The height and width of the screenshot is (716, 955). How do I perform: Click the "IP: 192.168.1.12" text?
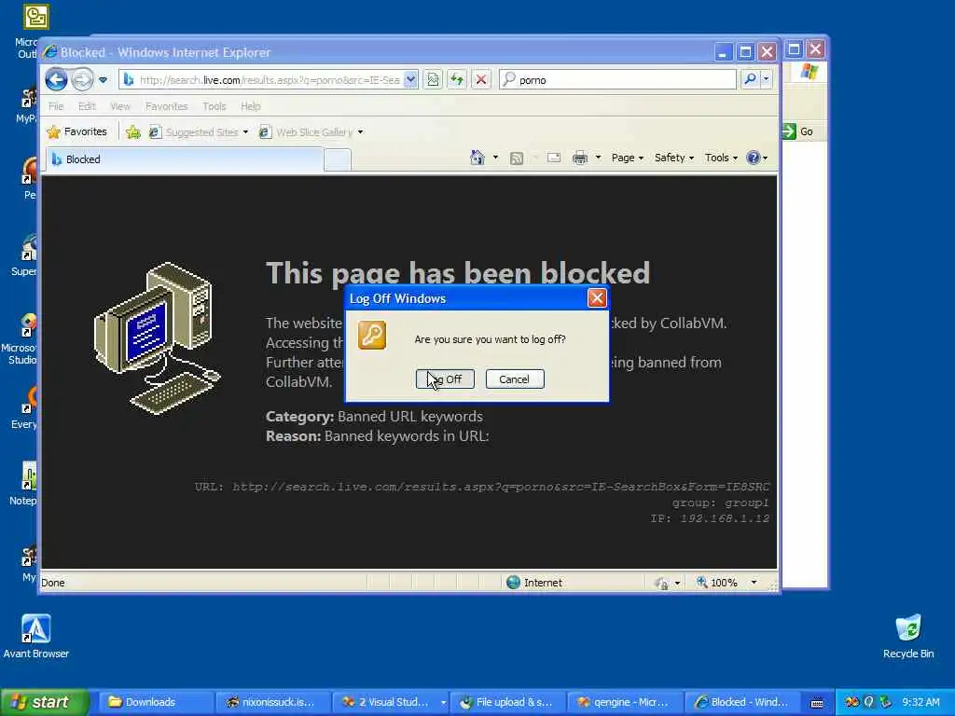[710, 518]
